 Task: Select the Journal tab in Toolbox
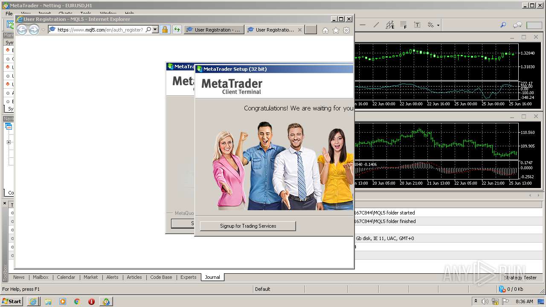point(212,277)
